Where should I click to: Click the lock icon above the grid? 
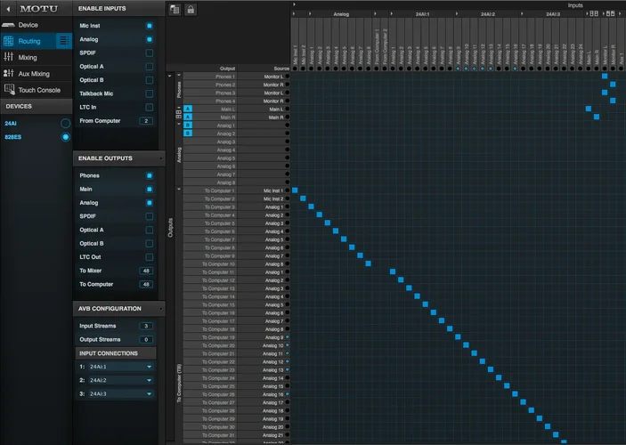click(x=190, y=9)
